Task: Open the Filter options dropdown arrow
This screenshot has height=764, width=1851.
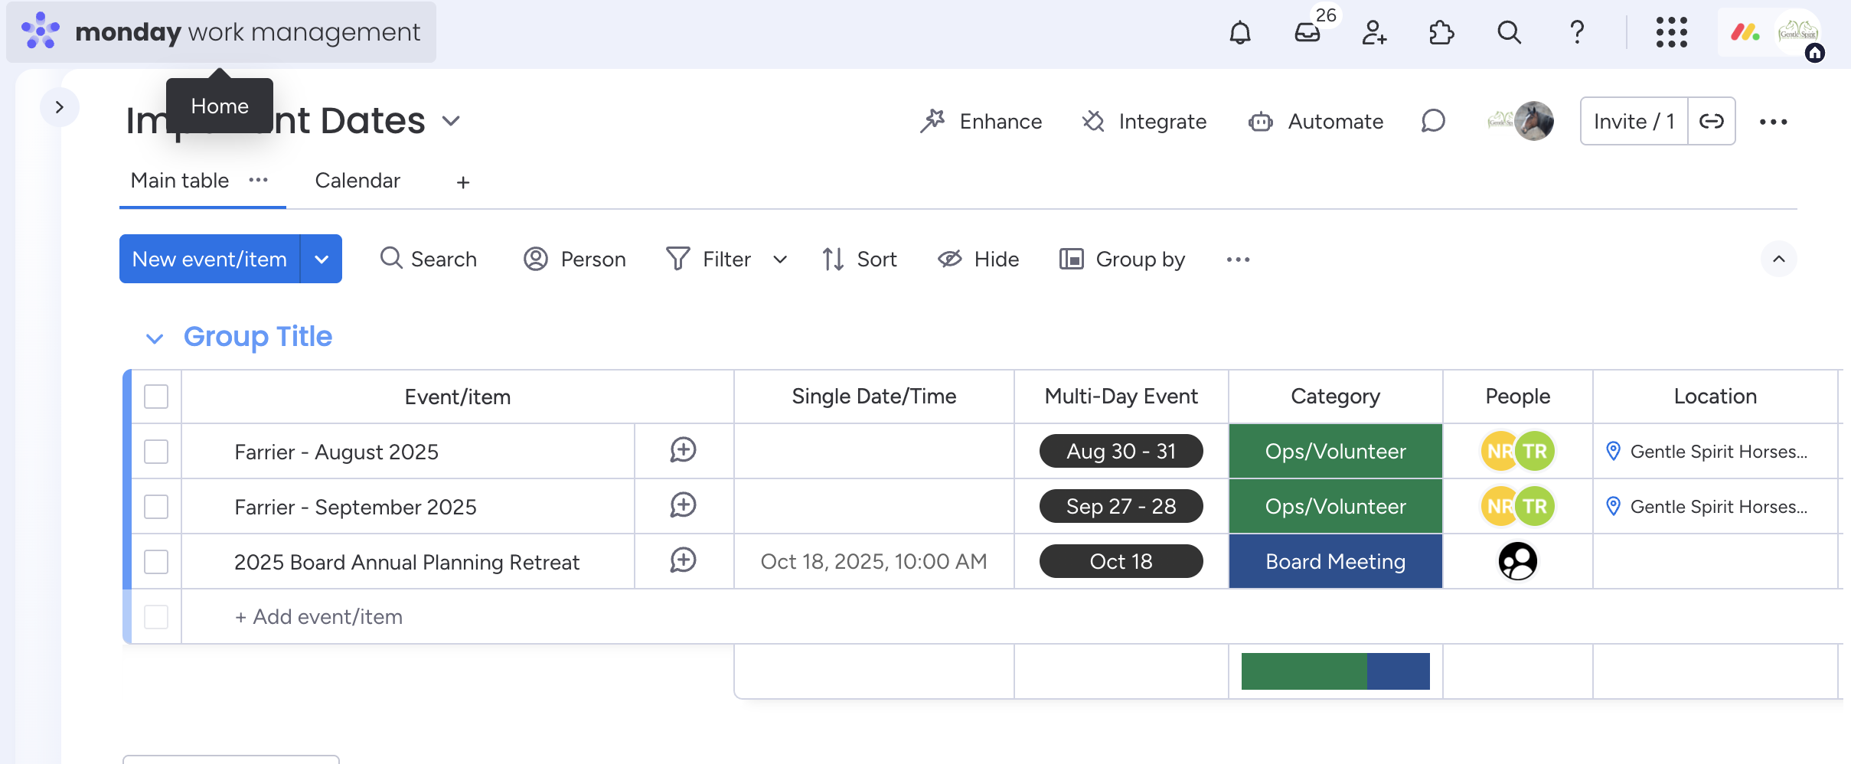Action: tap(780, 260)
